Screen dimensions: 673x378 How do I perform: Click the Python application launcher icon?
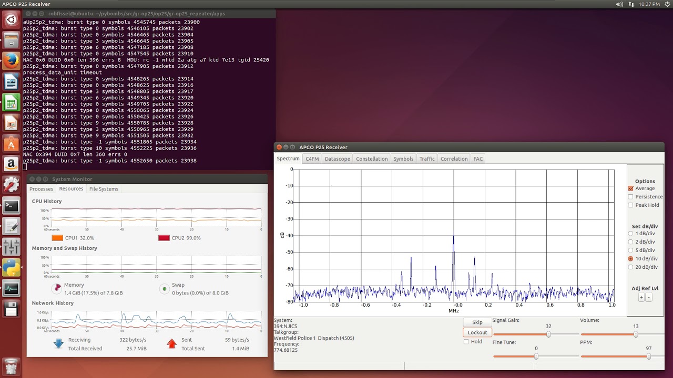(11, 267)
